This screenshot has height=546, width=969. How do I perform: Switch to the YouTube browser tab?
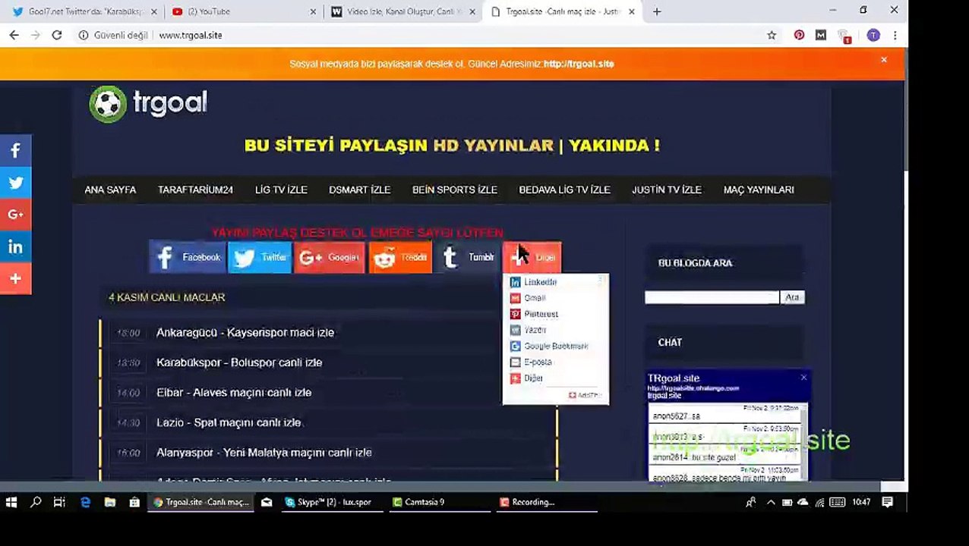click(x=200, y=11)
